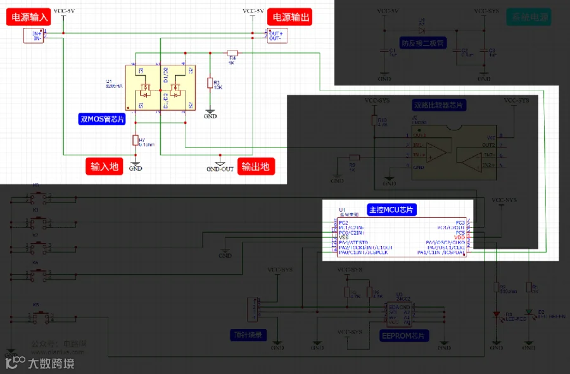Click the dimmed 防反接二极管 label
The width and height of the screenshot is (570, 374).
422,43
